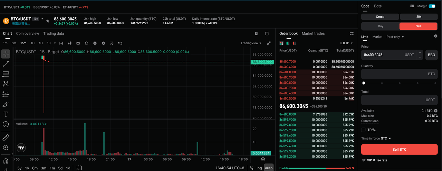Viewport: 442px width, 171px height.
Task: Switch to the Trading data tab
Action: pos(54,34)
